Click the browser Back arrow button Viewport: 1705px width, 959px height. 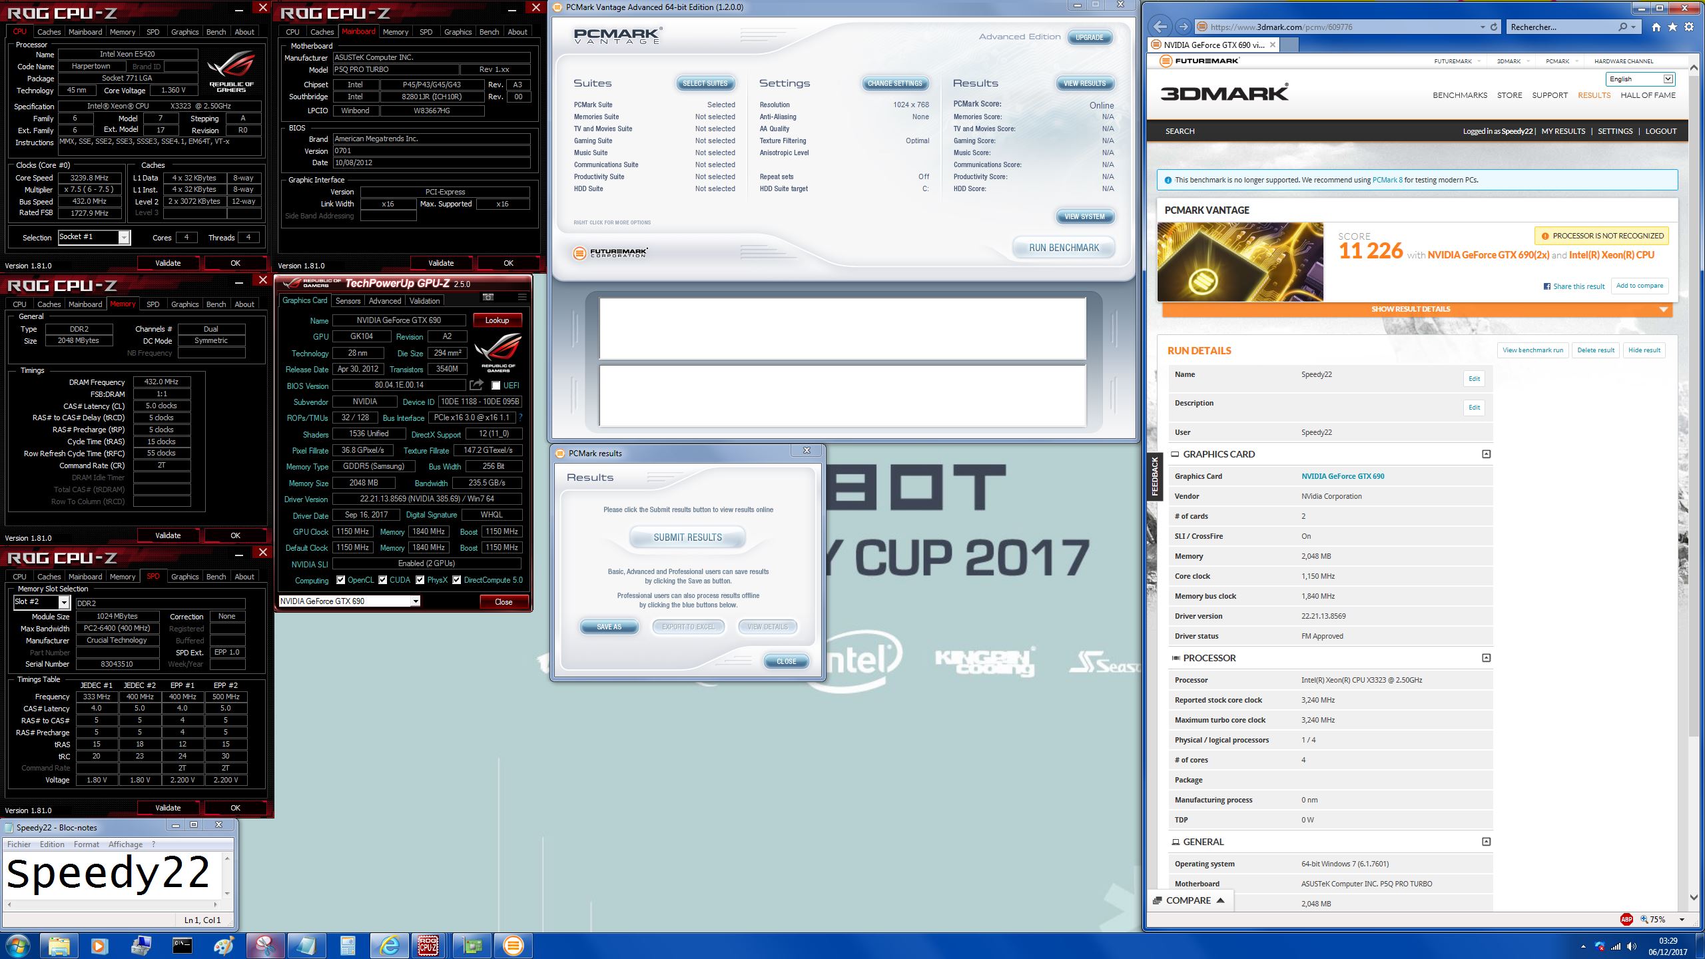[1160, 27]
